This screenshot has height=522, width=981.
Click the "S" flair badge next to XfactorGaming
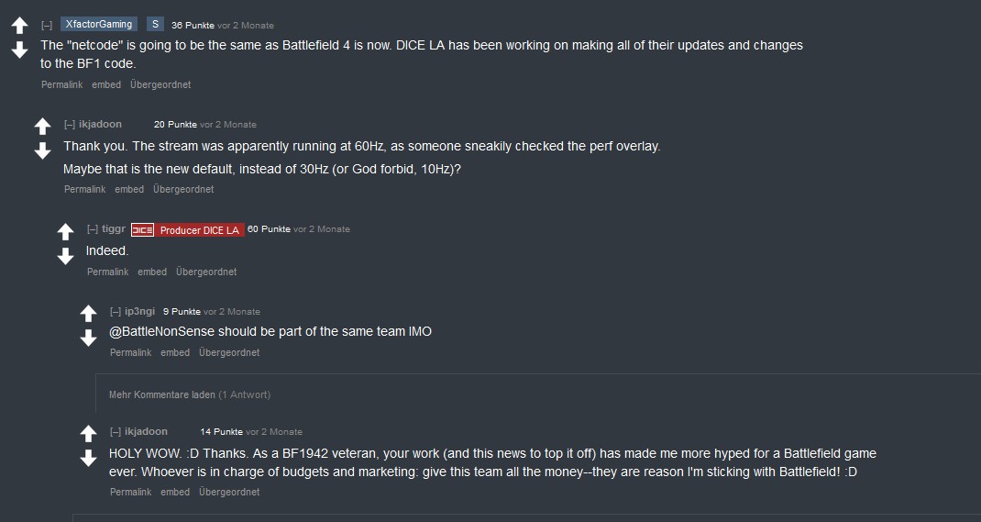[x=155, y=25]
